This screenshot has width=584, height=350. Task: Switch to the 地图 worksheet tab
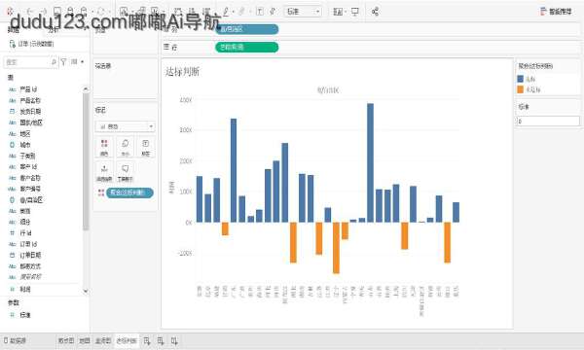coord(85,340)
